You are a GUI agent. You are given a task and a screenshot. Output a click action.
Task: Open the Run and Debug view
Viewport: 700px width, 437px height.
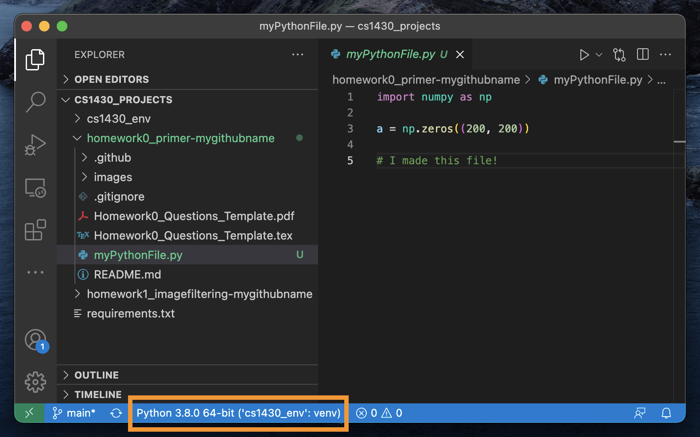point(35,145)
